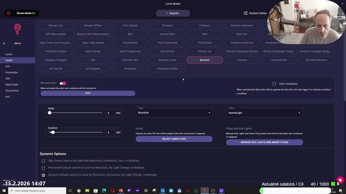Viewport: 346px width, 194px height.
Task: Open Microsoft Store on the taskbar
Action: tap(95, 191)
